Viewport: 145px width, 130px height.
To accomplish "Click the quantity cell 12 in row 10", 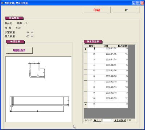I will [122, 100].
